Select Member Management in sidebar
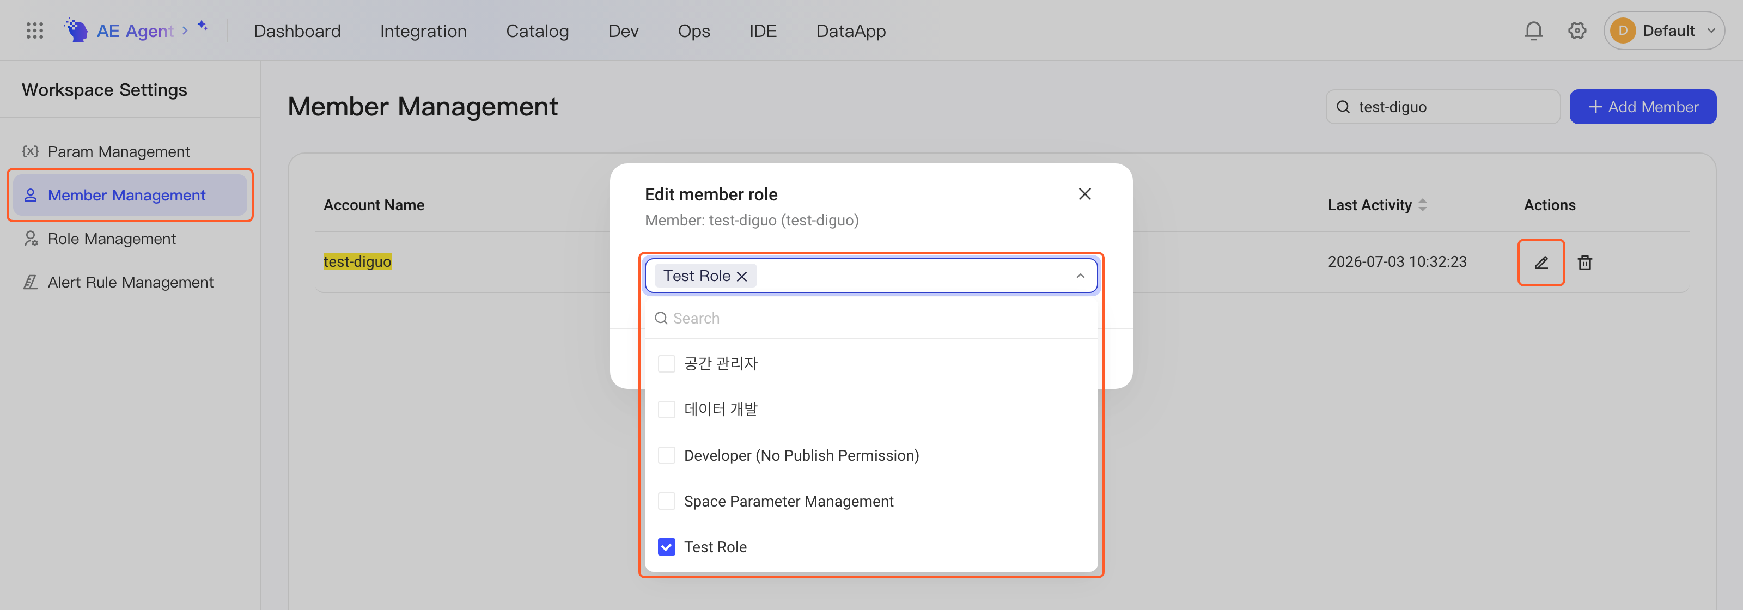Viewport: 1743px width, 610px height. 130,195
